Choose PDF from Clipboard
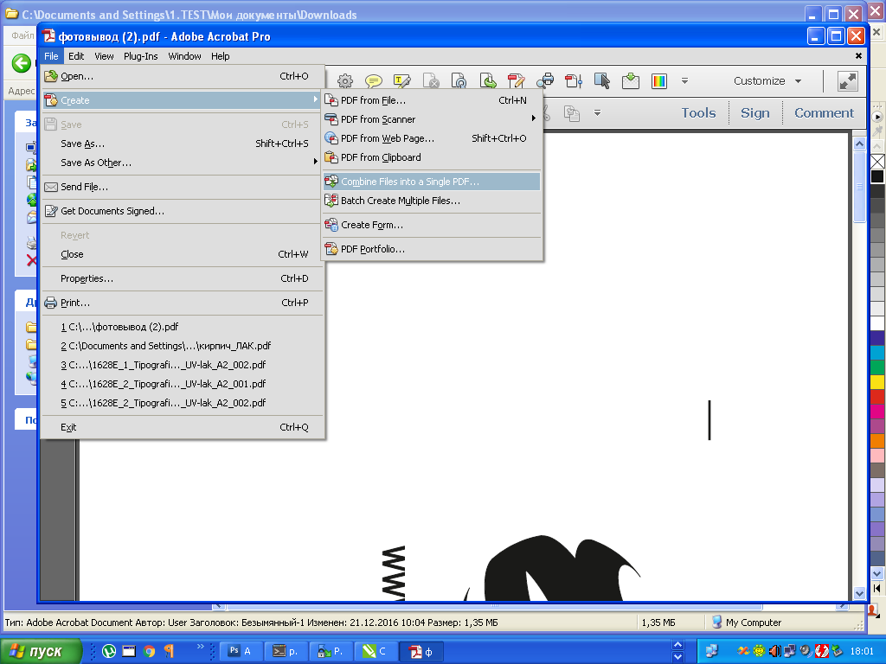The image size is (886, 664). click(x=432, y=157)
